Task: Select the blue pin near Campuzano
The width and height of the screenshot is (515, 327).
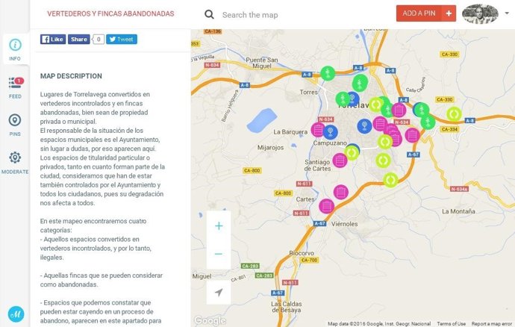Action: click(x=331, y=132)
